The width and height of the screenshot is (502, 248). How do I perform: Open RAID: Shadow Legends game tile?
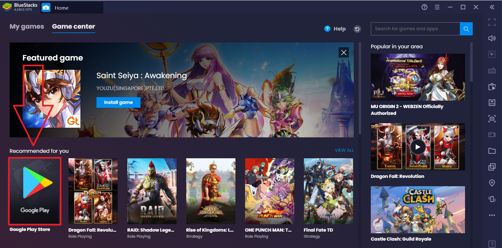tap(152, 191)
